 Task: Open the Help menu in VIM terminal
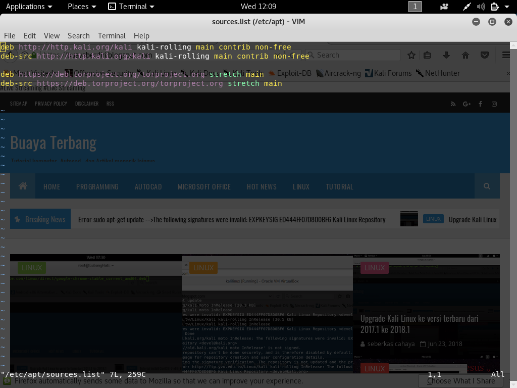[141, 36]
